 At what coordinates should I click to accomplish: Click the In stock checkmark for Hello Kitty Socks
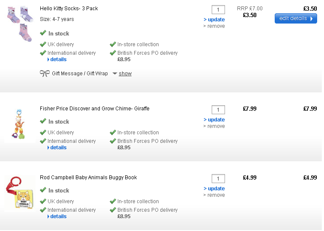tap(43, 33)
